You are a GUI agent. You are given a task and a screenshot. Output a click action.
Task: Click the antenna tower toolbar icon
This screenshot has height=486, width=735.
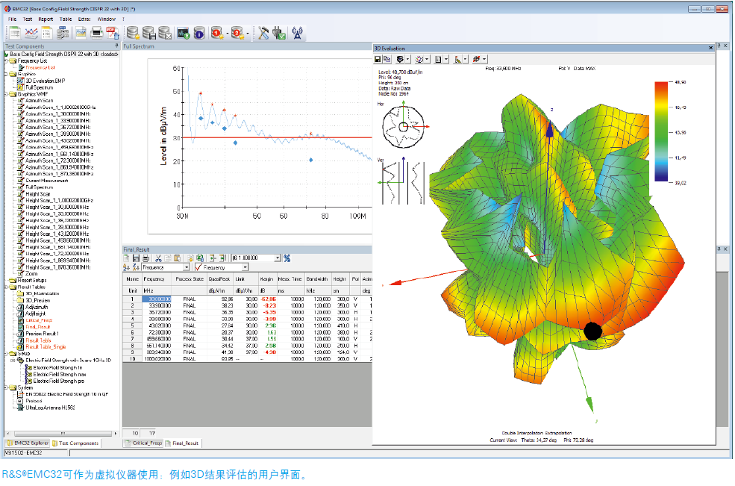pyautogui.click(x=297, y=33)
